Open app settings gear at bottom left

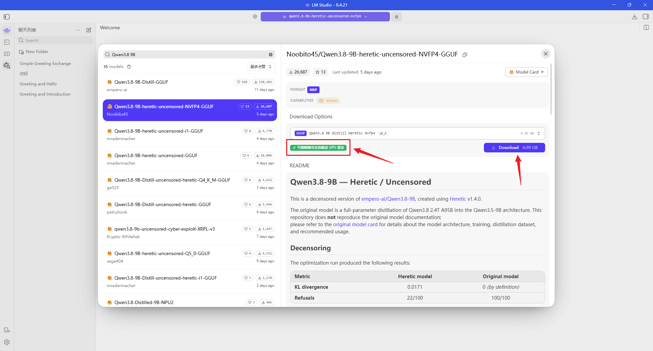point(7,342)
